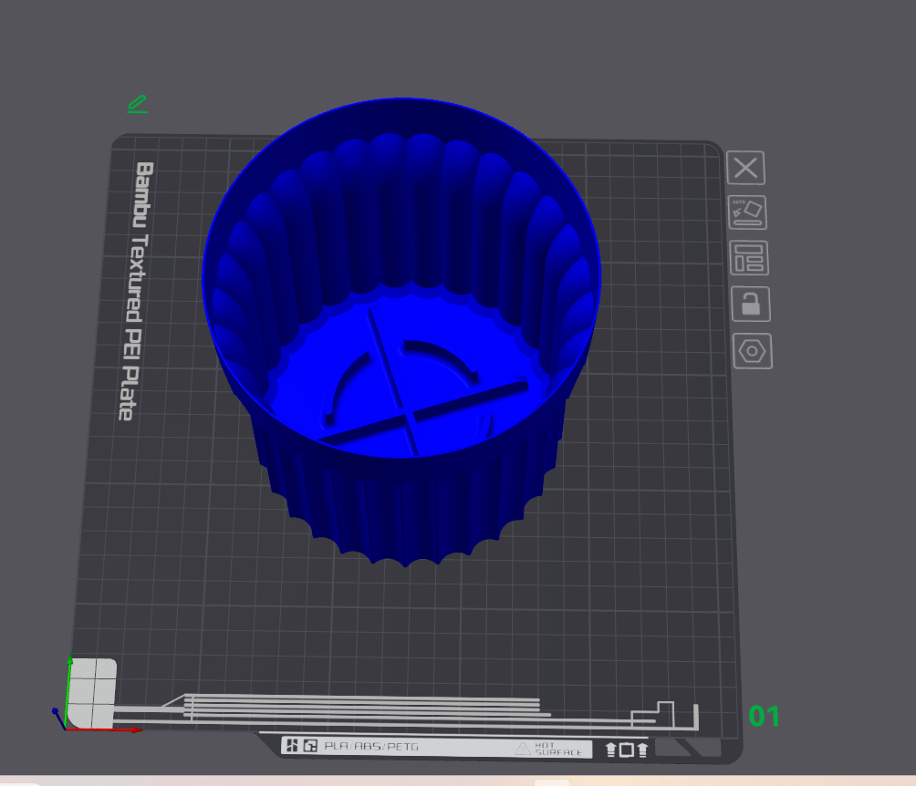
Task: Click the Bambu Textured PEI Plate label
Action: 137,291
